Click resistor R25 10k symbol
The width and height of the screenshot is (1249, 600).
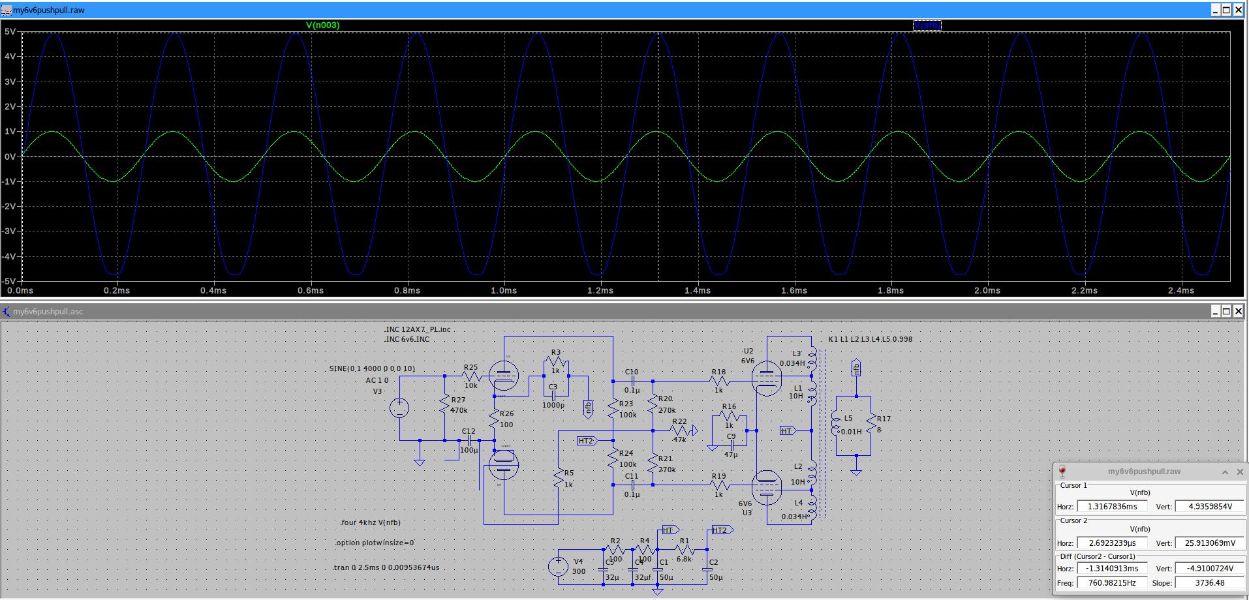(472, 376)
